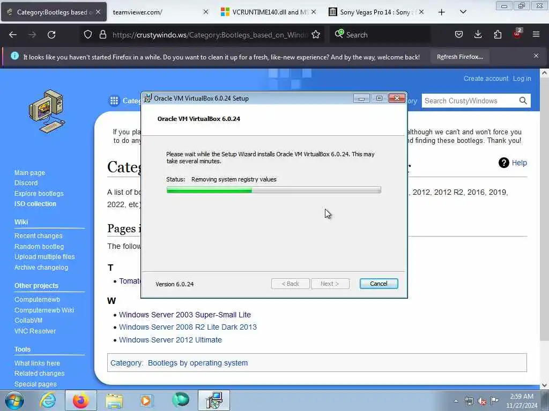Dismiss the Firefox notification bar
The image size is (549, 411).
[x=536, y=56]
